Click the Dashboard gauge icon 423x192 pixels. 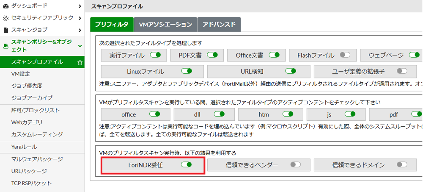[x=5, y=6]
